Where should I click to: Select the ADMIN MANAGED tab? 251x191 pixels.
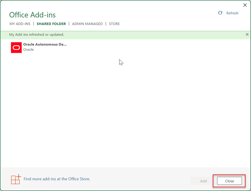pyautogui.click(x=87, y=24)
